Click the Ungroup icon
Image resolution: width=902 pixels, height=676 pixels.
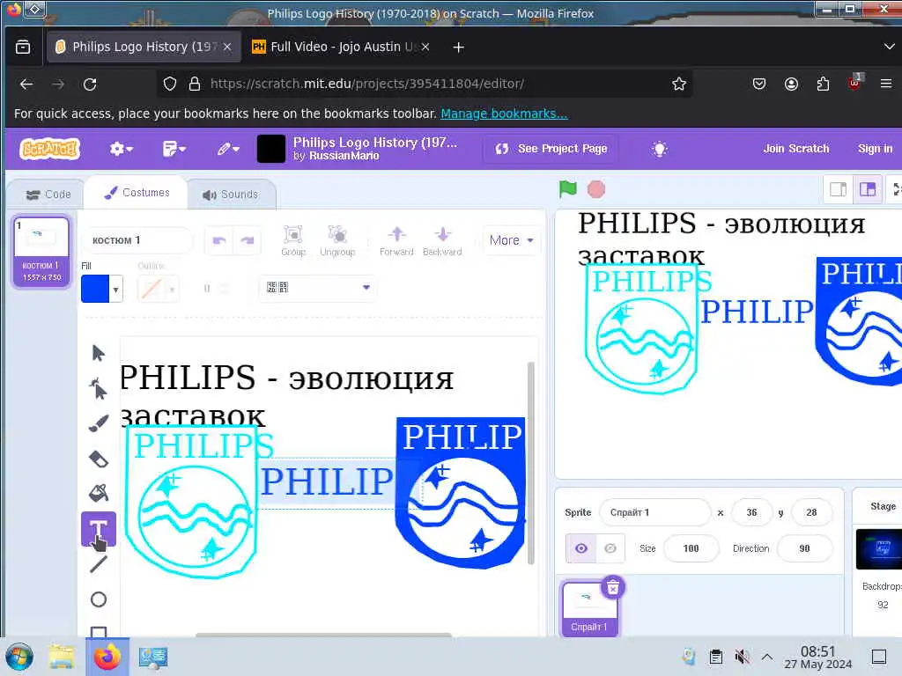coord(337,240)
